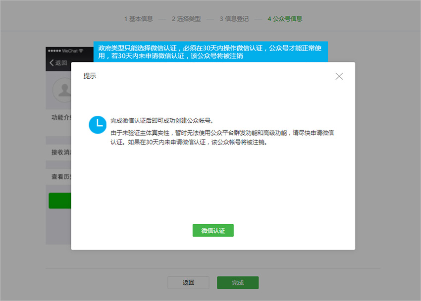Screen dimensions: 421x301
Task: Click the 返回 button at the page bottom
Action: tap(188, 283)
